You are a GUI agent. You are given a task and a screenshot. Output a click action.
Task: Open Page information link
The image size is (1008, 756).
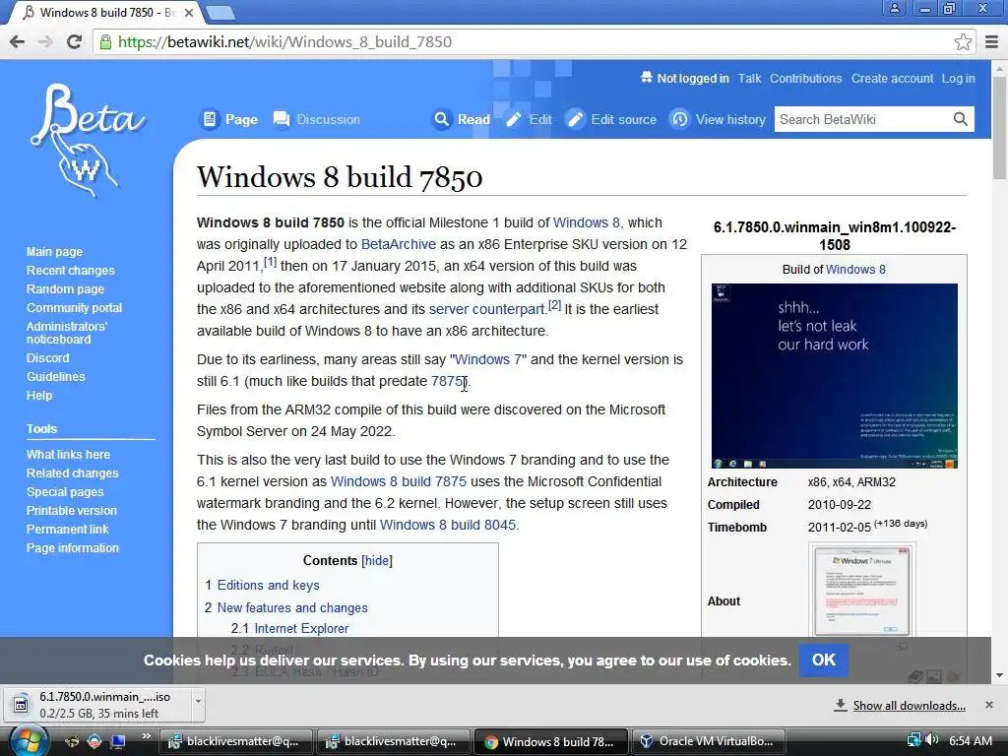73,547
